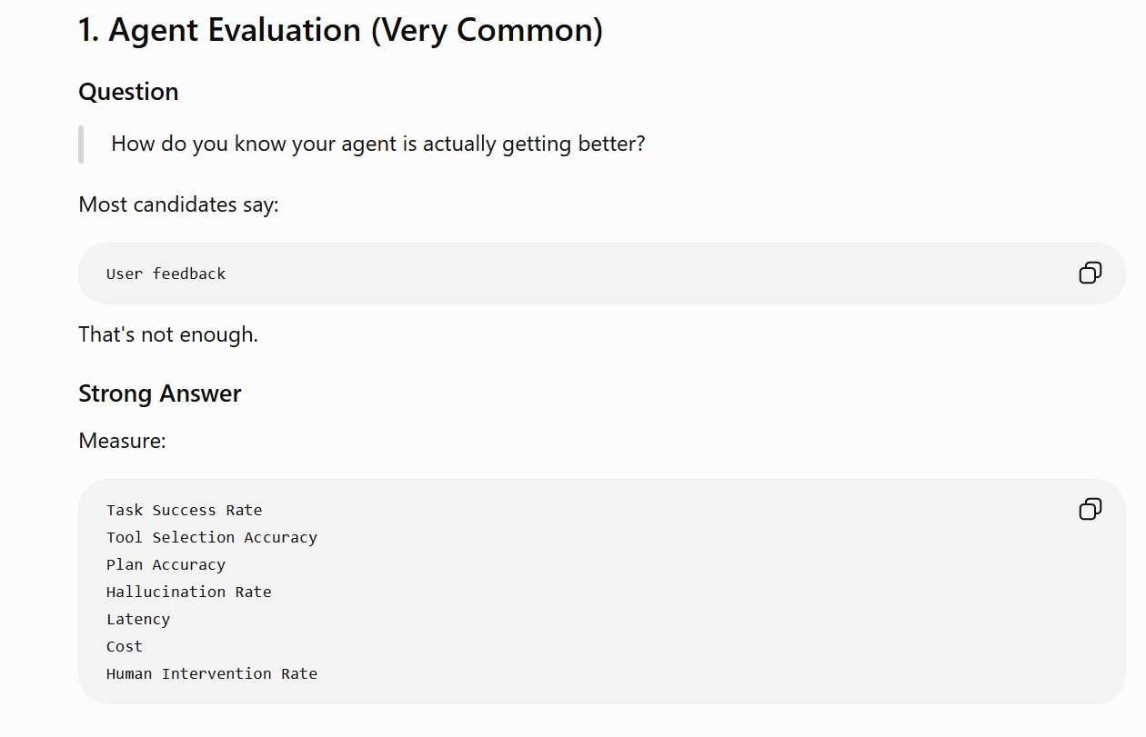The width and height of the screenshot is (1146, 737).
Task: Click the "That's not enough." sentence
Action: [x=168, y=334]
